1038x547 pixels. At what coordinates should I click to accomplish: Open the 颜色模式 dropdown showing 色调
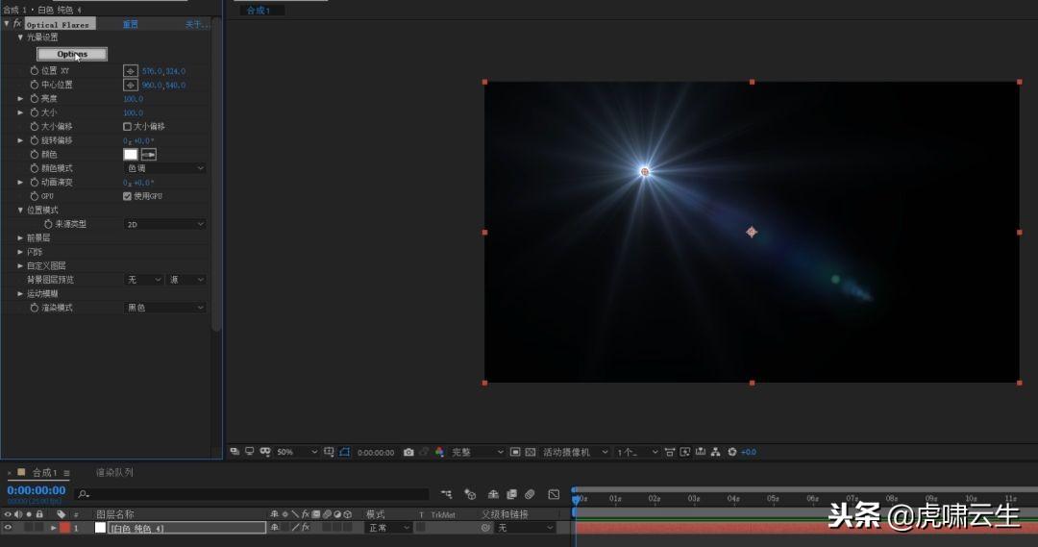[x=165, y=168]
